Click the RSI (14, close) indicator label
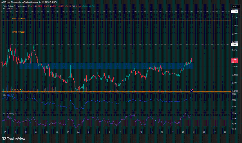Viewport: 242px width, 143px height. click(x=8, y=114)
